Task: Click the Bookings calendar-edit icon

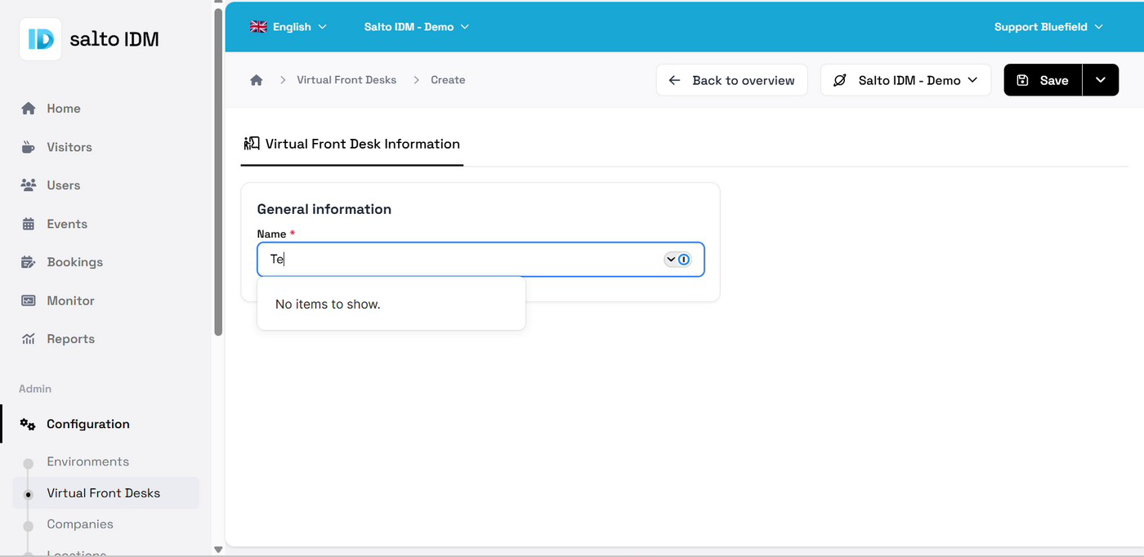Action: click(29, 262)
